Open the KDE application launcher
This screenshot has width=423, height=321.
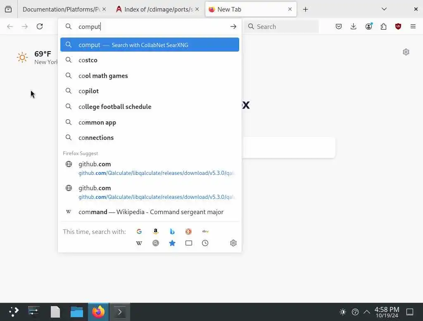14,312
